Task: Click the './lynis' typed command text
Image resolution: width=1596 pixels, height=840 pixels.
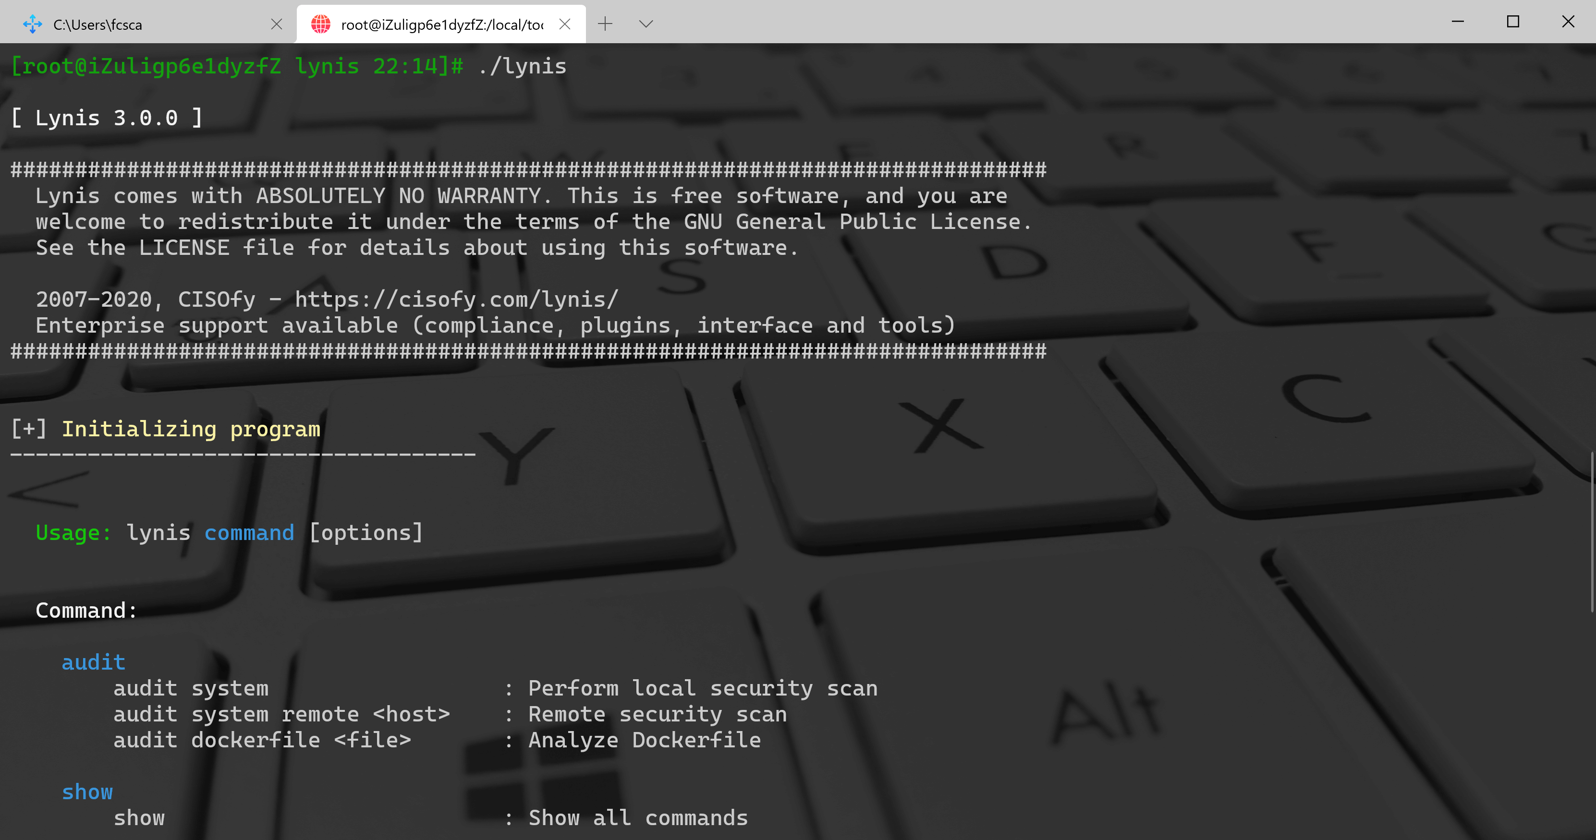Action: [x=522, y=66]
